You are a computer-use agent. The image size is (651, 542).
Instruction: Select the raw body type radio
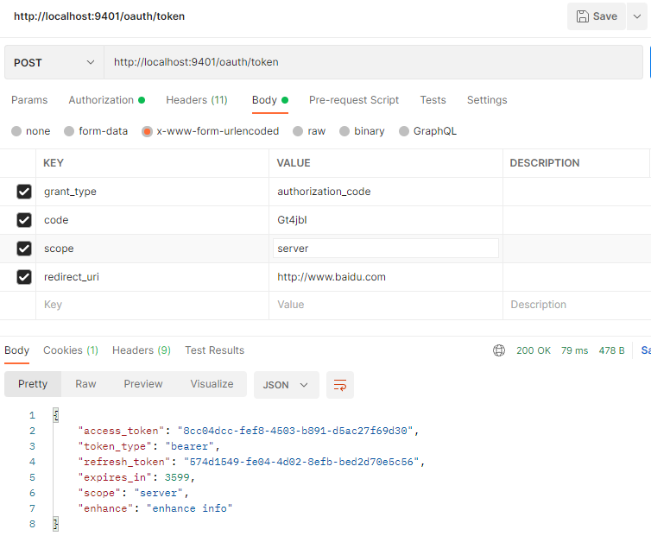coord(298,131)
